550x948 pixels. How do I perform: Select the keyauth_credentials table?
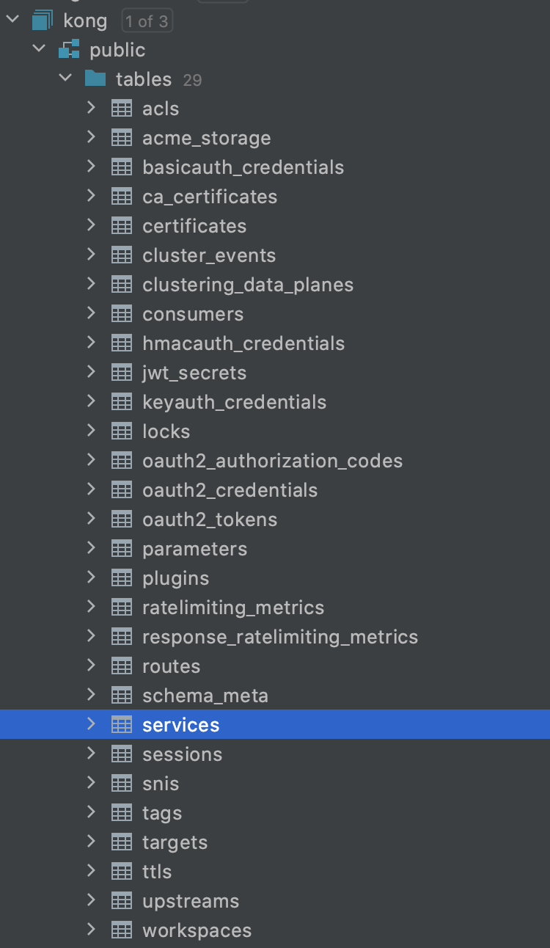tap(235, 402)
